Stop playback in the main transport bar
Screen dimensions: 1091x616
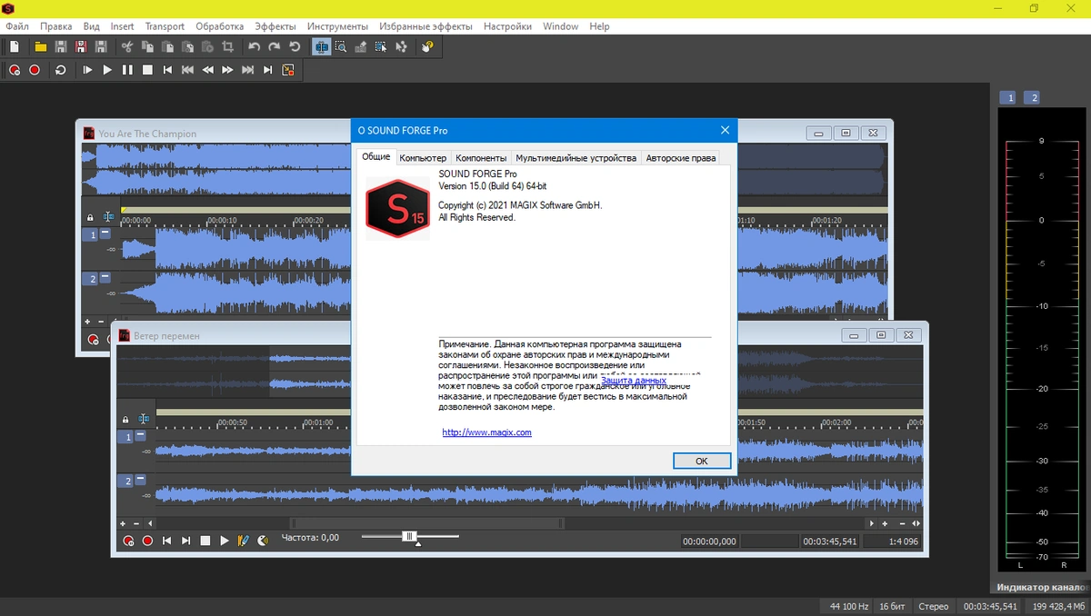tap(147, 70)
